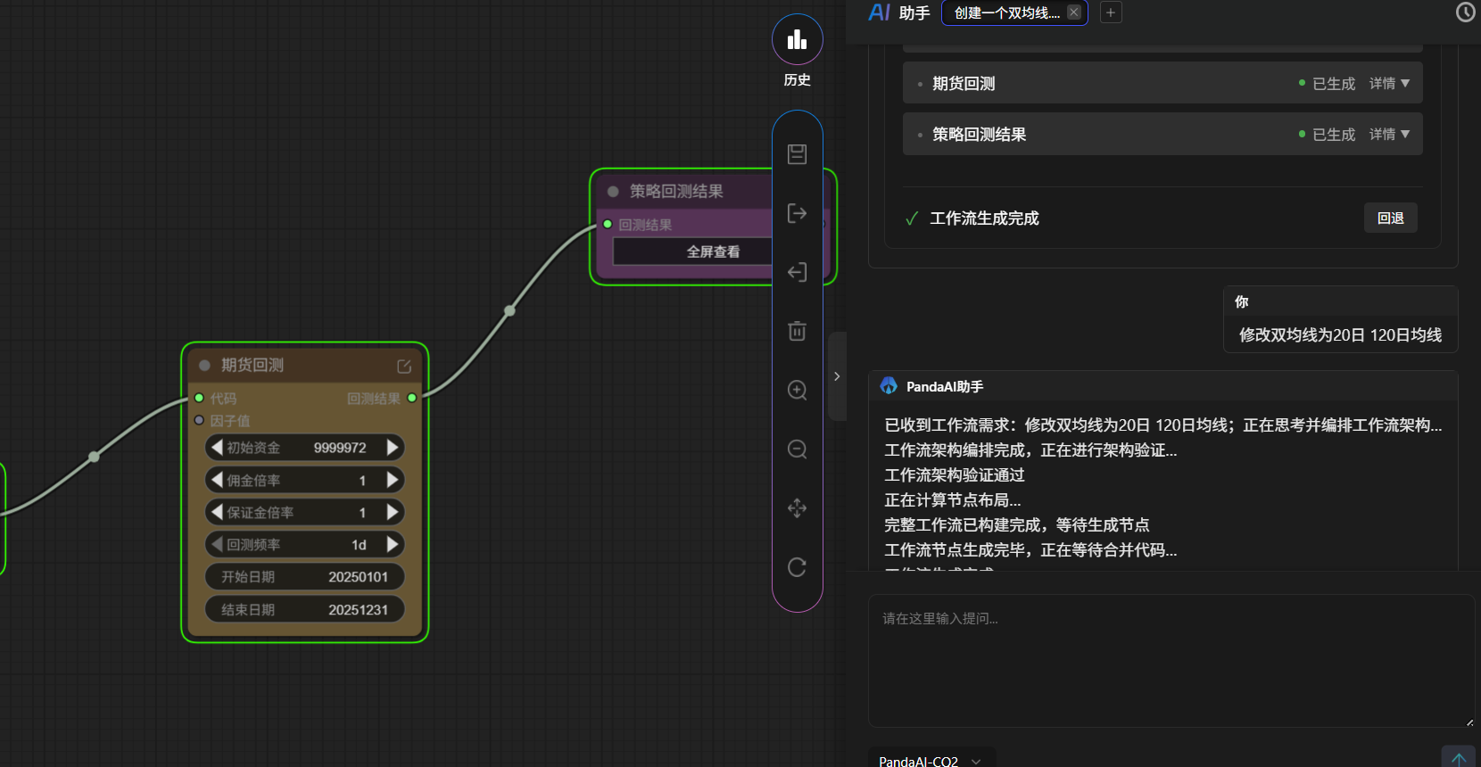
Task: Click the 代码 input port
Action: [x=199, y=398]
